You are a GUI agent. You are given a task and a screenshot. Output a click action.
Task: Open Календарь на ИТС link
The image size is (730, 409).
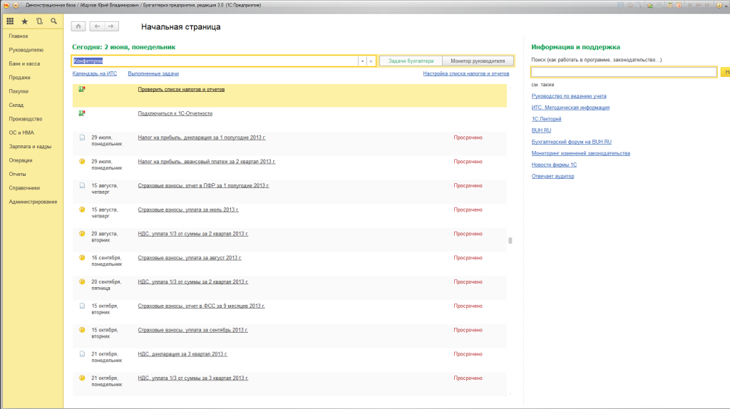(95, 73)
